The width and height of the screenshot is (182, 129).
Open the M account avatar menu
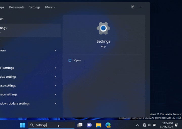pyautogui.click(x=133, y=7)
